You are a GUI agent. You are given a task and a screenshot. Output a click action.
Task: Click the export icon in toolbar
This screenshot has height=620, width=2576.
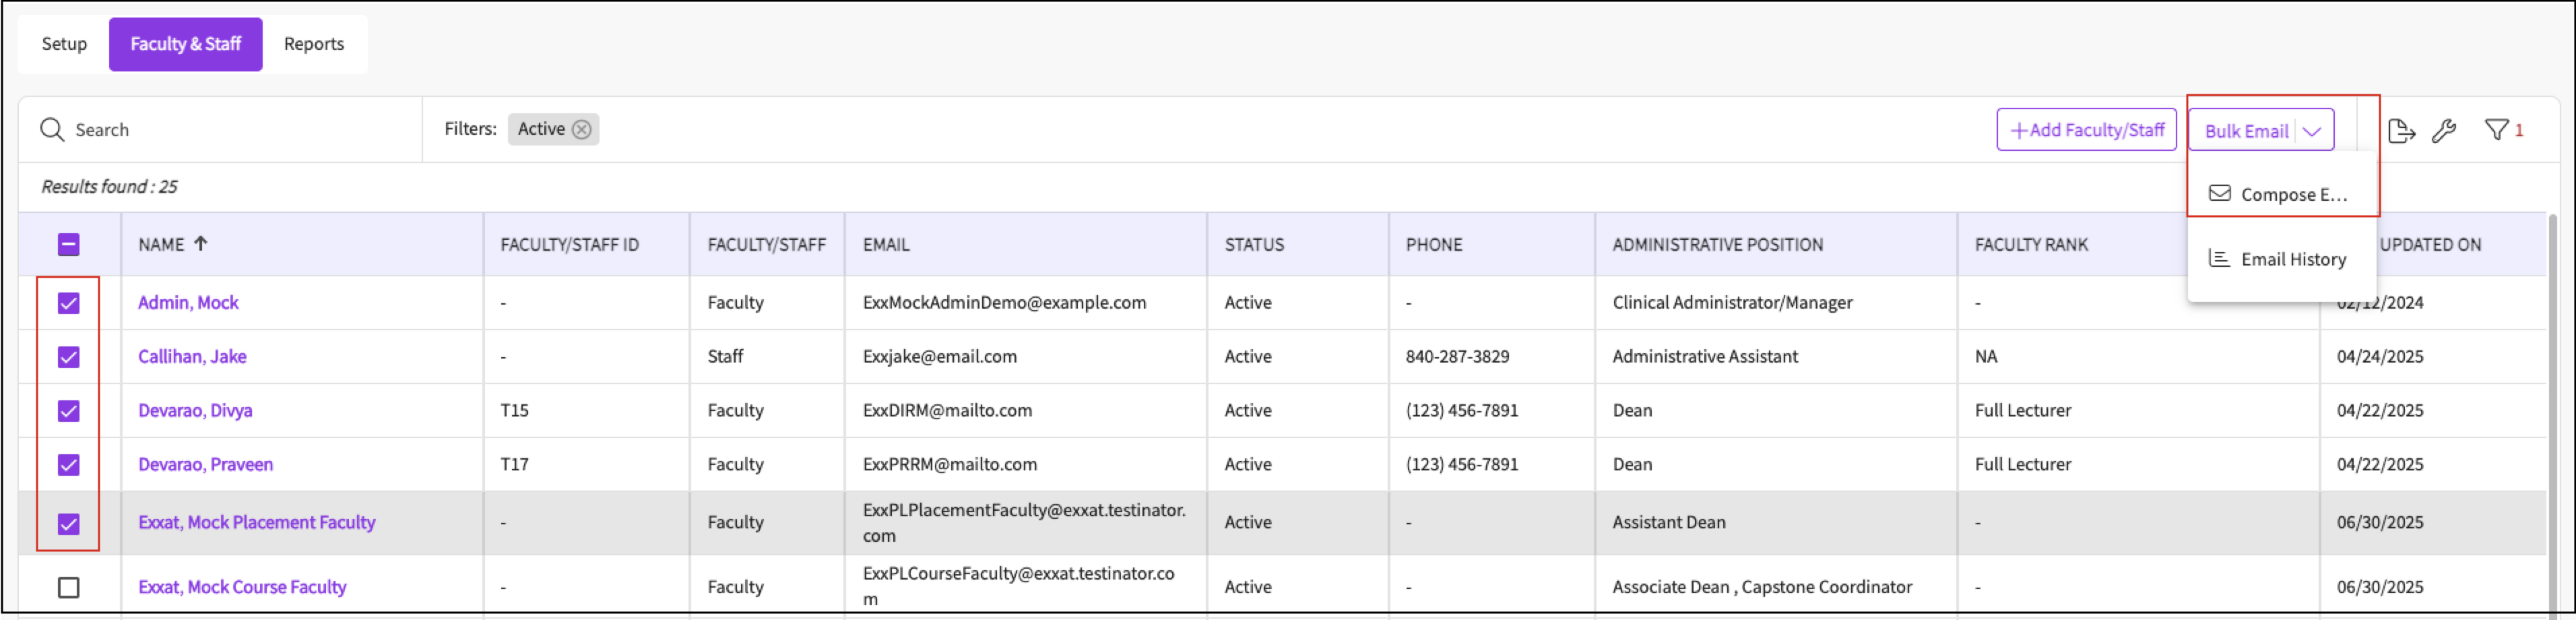click(2401, 131)
